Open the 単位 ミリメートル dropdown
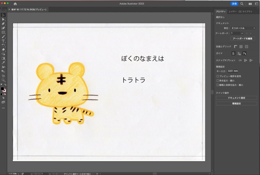The width and height of the screenshot is (260, 175). 243,28
